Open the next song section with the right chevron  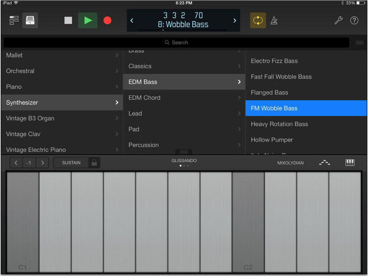click(x=235, y=20)
